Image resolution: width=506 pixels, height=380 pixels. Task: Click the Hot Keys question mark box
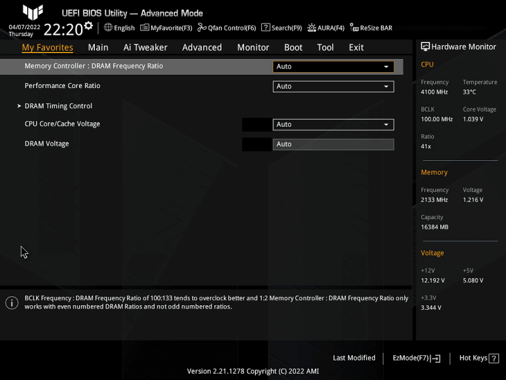pos(494,358)
